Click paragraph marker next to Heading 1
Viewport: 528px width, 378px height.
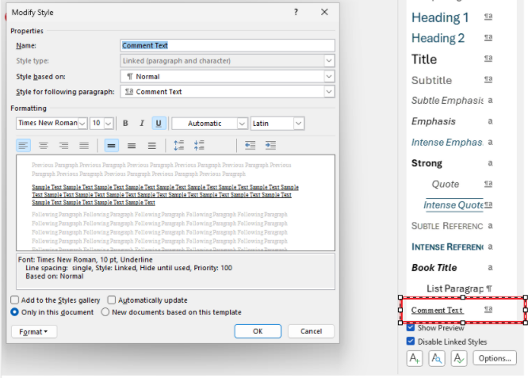(x=488, y=16)
